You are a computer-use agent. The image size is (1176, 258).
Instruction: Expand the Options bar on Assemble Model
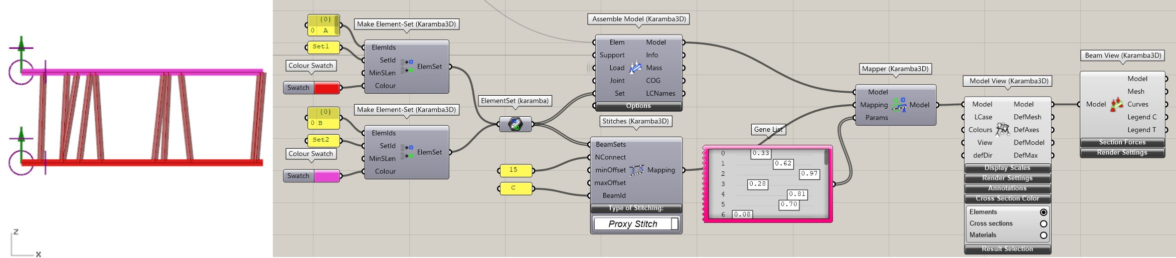point(638,106)
